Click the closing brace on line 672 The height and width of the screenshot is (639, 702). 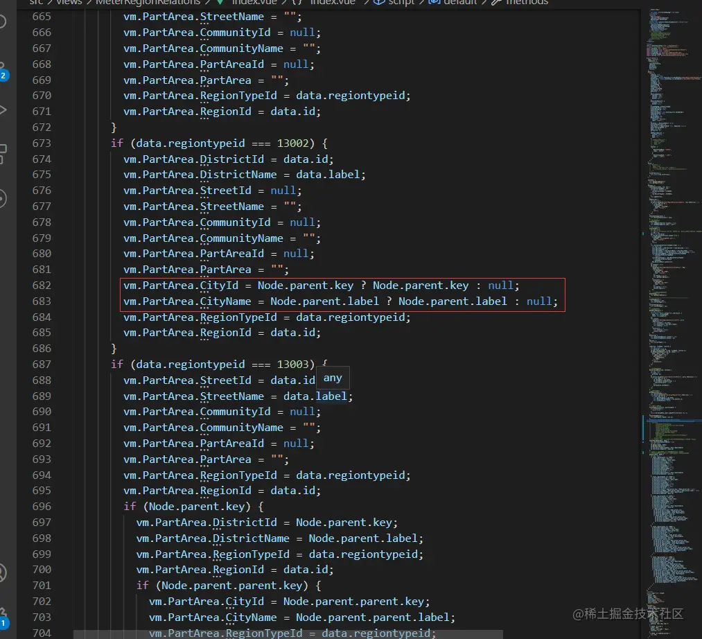114,128
